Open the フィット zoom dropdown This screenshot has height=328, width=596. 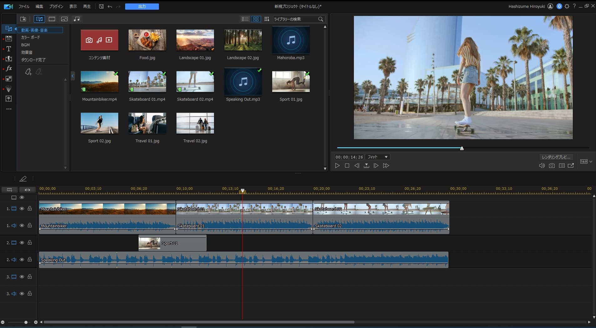pyautogui.click(x=378, y=157)
